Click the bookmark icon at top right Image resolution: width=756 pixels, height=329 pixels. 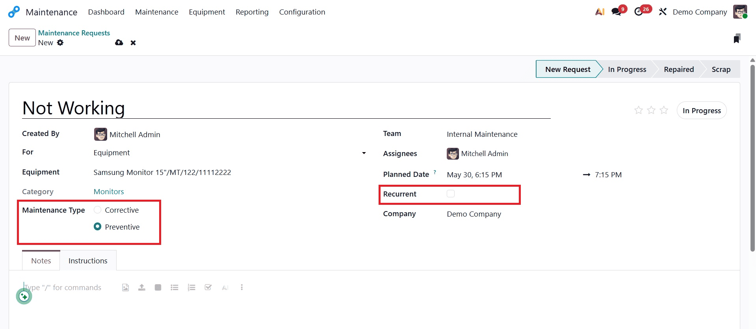[x=737, y=38]
